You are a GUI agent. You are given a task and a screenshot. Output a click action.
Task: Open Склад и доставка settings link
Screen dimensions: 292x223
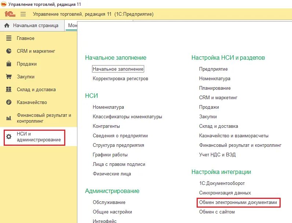[219, 126]
